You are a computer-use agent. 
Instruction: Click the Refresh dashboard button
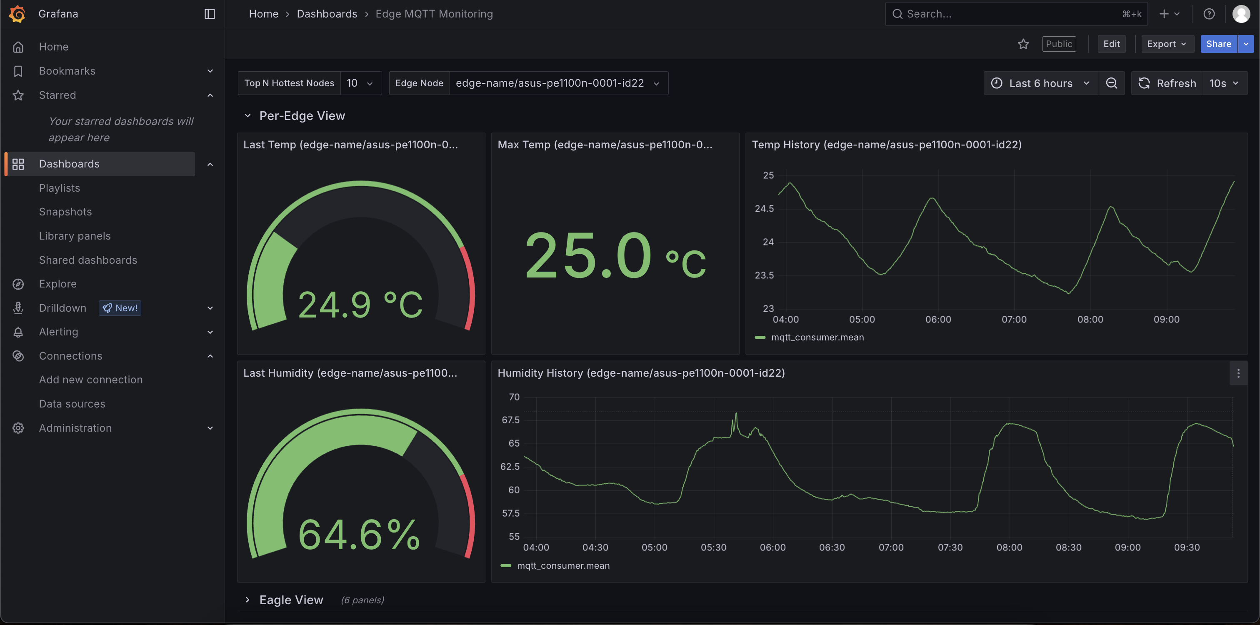point(1167,83)
